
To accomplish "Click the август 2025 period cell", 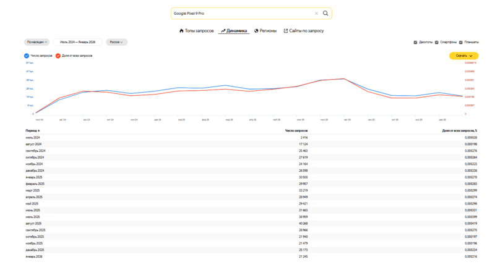I will pos(33,224).
